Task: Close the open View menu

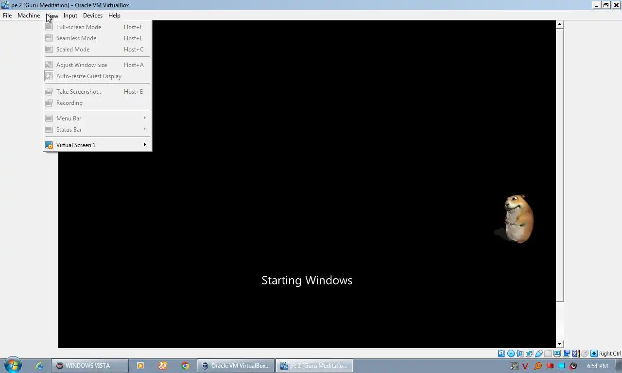Action: coord(52,16)
